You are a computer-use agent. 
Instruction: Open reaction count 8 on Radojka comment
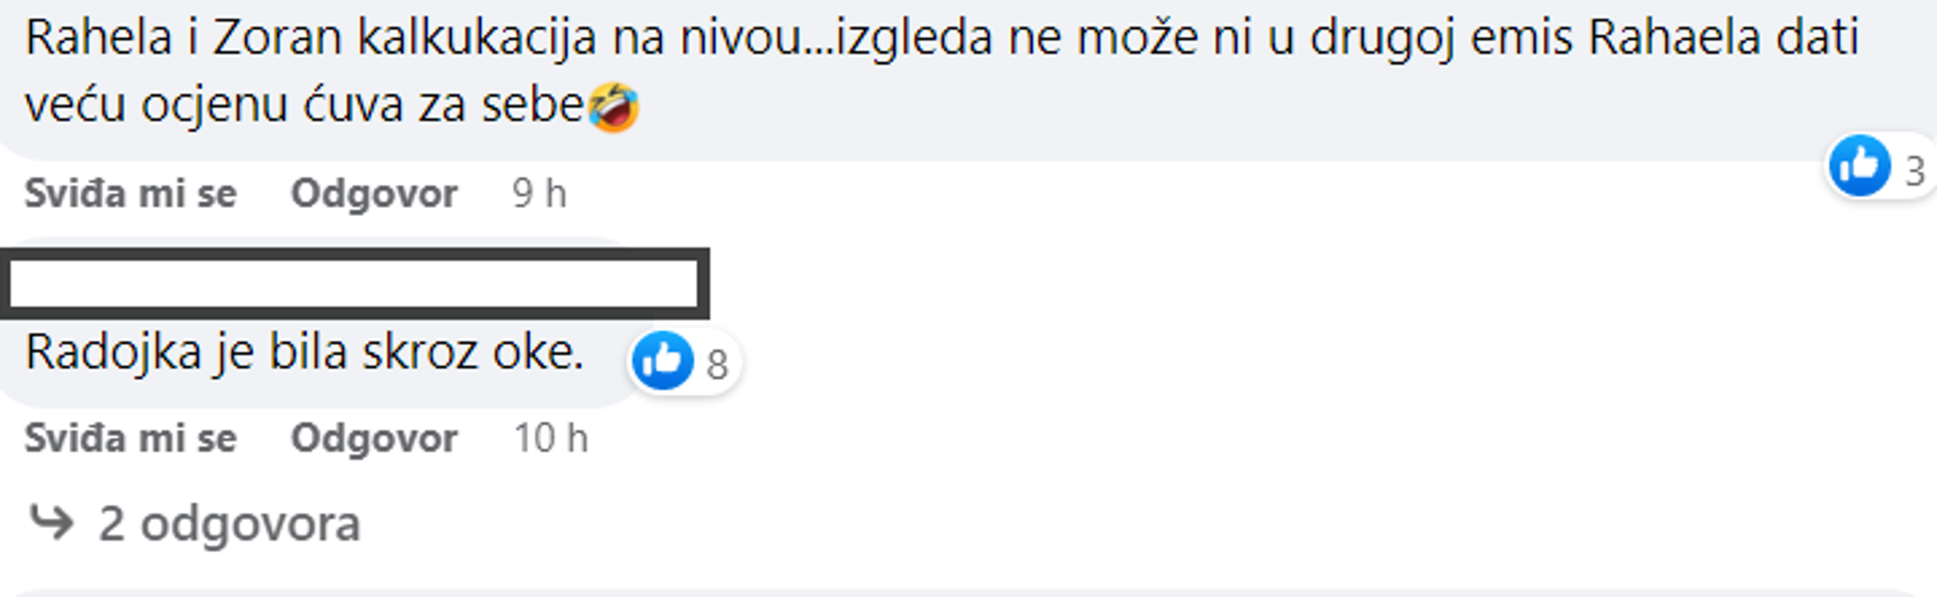(x=717, y=365)
